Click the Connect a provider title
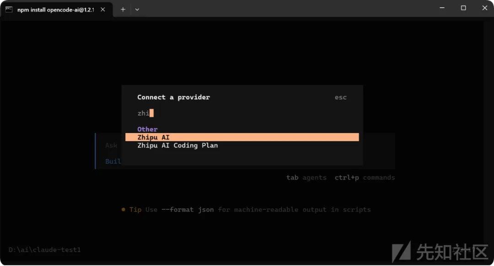Viewport: 494px width, 266px height. 174,97
